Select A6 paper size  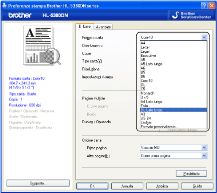(173, 68)
